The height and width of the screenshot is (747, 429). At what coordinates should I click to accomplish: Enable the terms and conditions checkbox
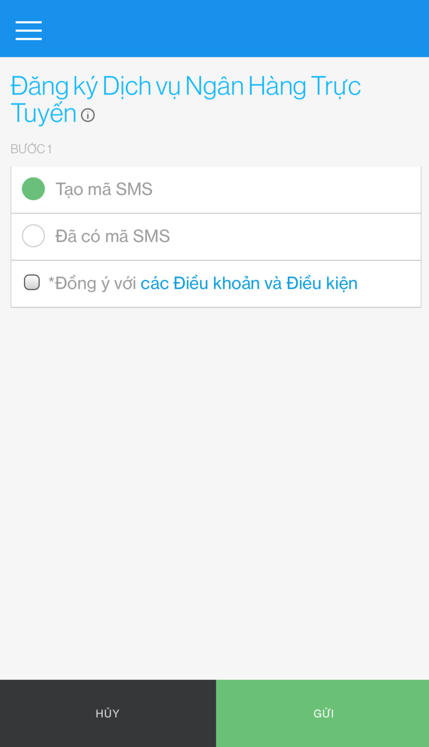pyautogui.click(x=32, y=282)
